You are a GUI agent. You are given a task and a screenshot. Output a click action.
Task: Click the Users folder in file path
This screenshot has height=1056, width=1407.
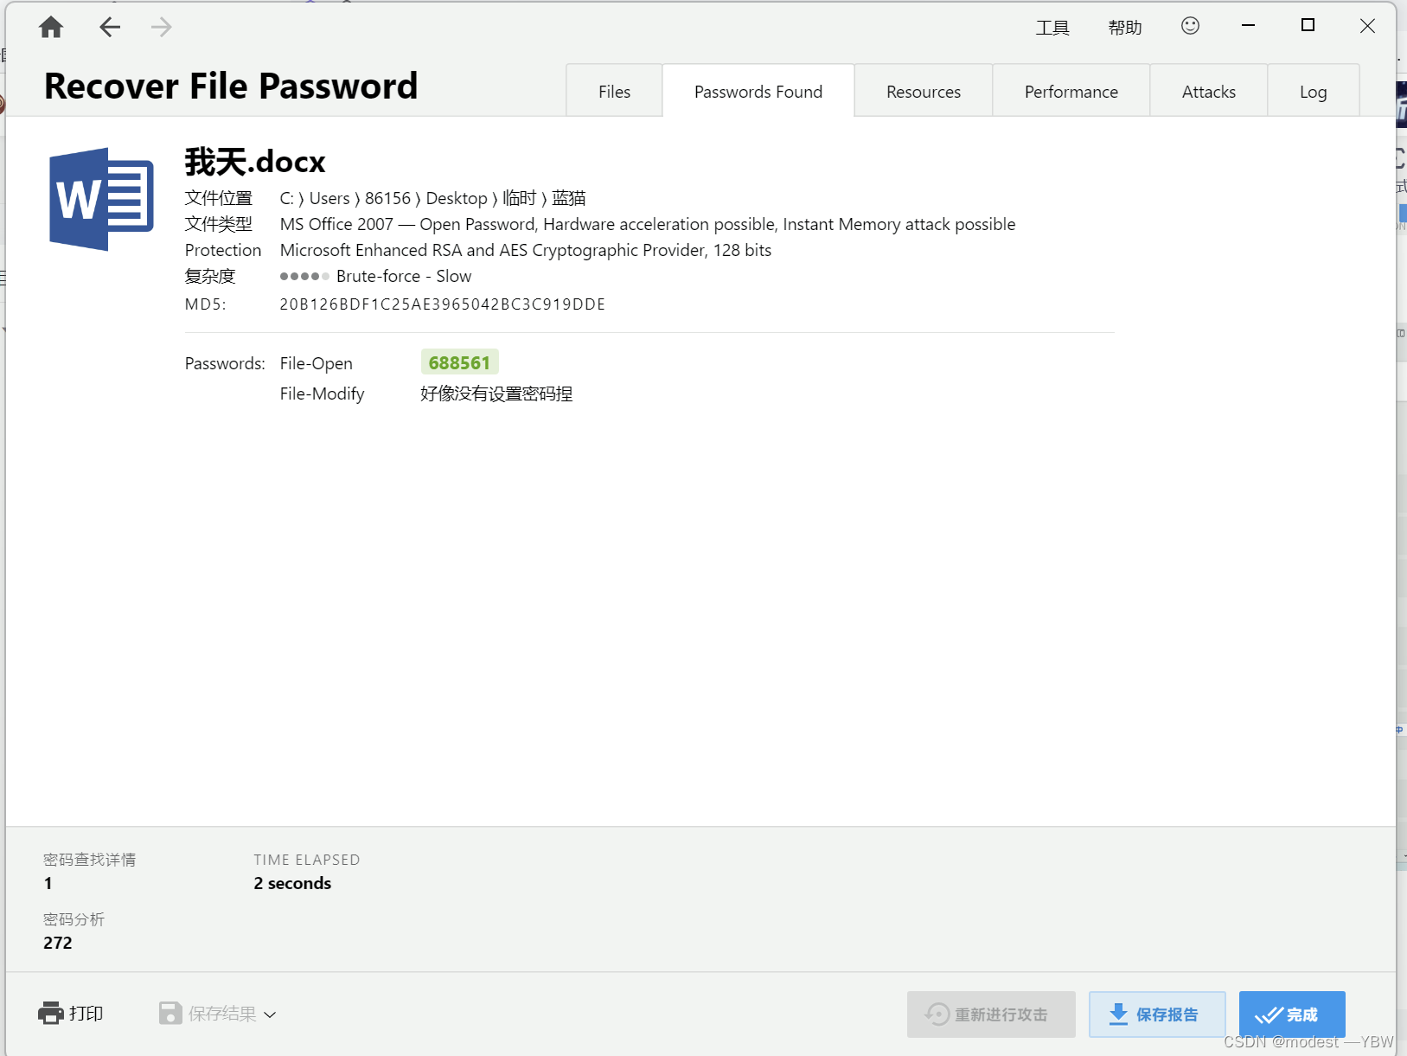[x=329, y=198]
